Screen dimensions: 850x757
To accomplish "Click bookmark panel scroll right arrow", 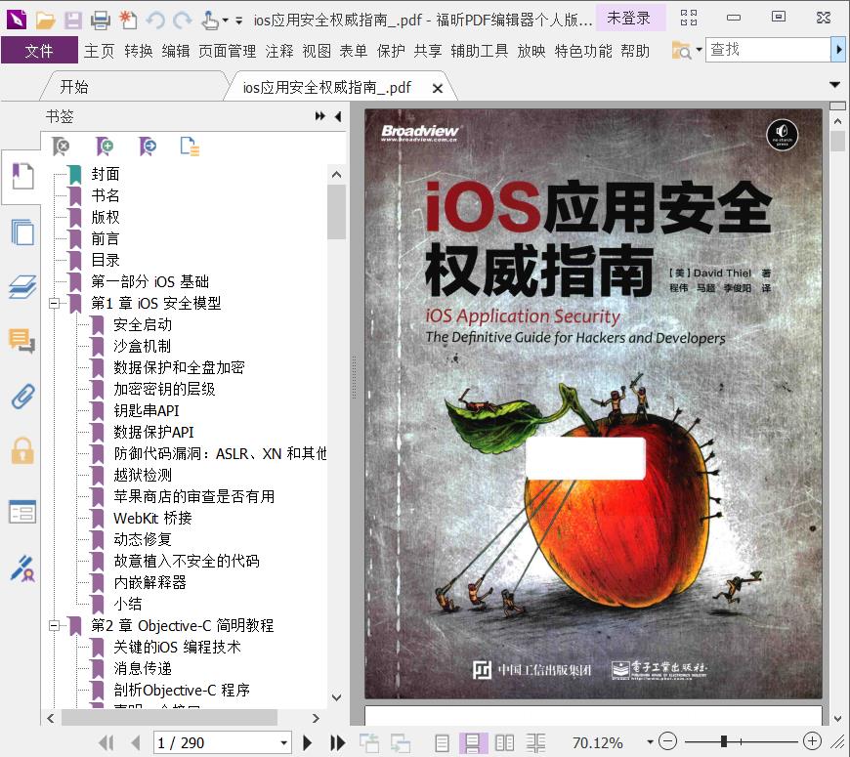I will click(x=316, y=718).
